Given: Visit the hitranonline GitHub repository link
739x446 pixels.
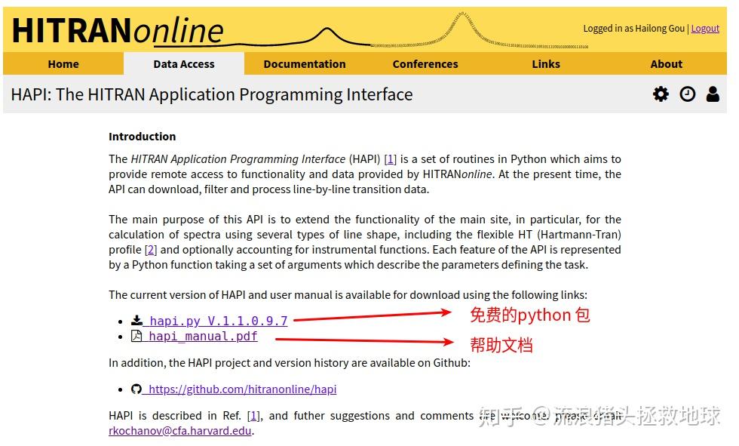Looking at the screenshot, I should coord(241,389).
